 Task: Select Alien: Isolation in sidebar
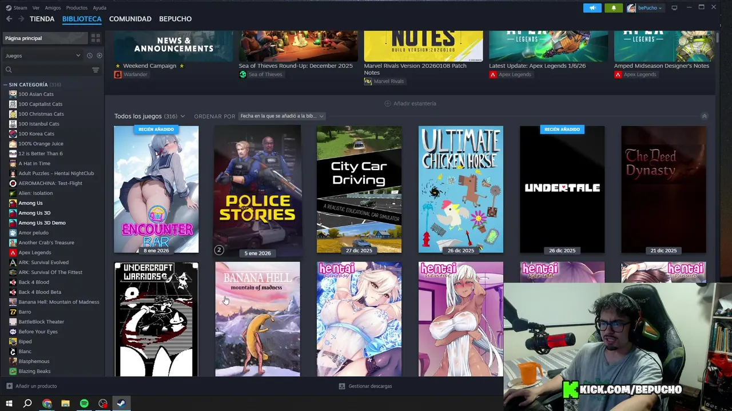35,193
